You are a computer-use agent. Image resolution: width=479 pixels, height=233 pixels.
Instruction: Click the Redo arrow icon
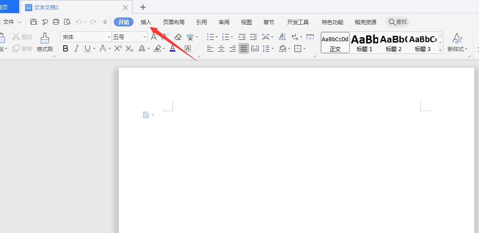[x=94, y=22]
